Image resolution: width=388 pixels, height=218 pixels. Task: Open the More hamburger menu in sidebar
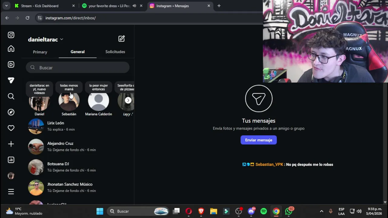click(11, 192)
